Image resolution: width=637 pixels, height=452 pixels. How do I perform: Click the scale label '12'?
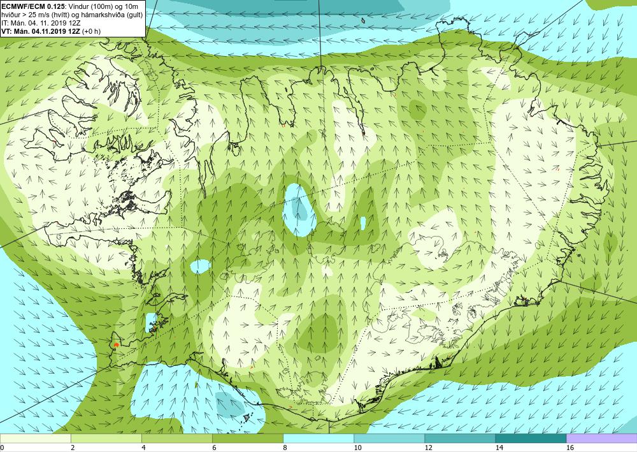(428, 448)
